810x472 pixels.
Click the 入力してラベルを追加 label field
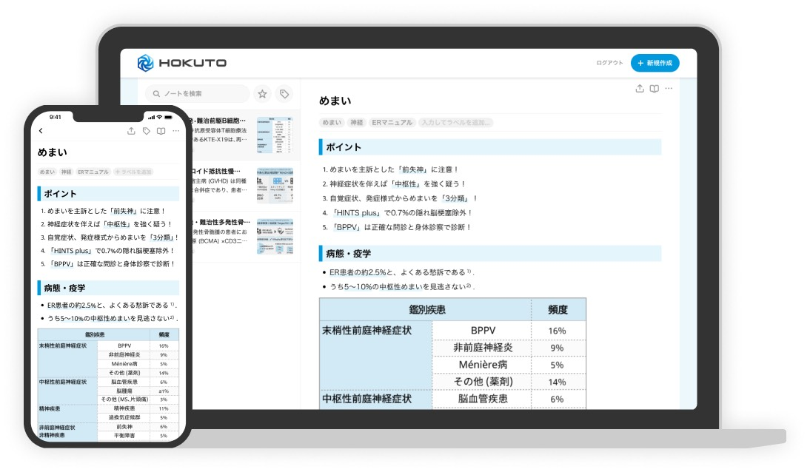point(455,122)
